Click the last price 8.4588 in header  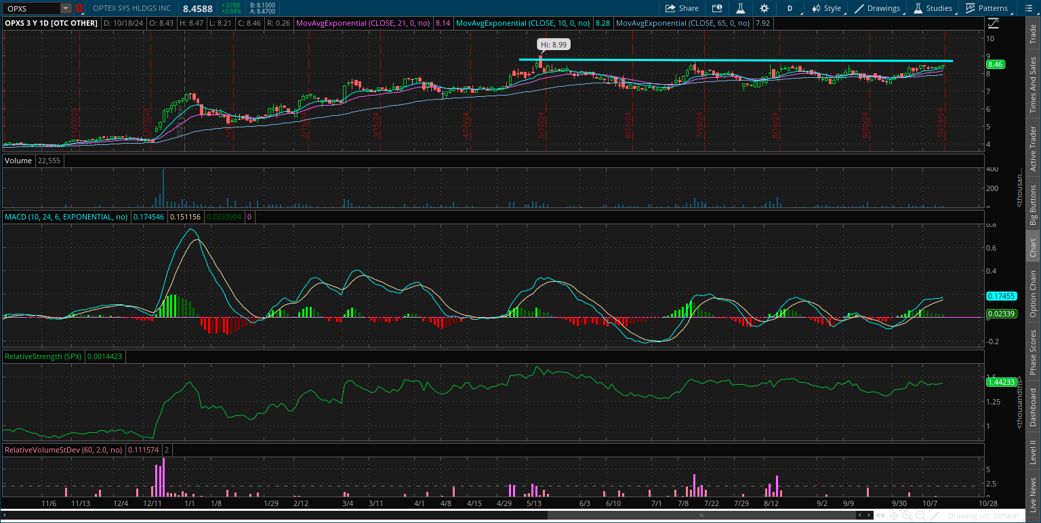pyautogui.click(x=198, y=9)
